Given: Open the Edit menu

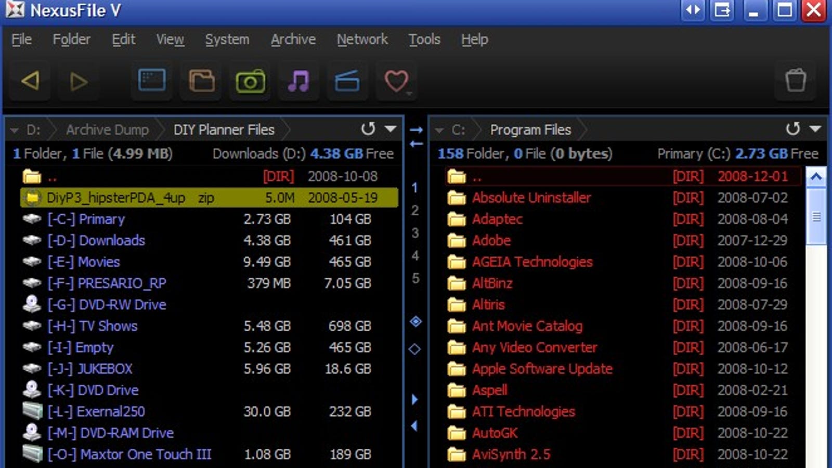Looking at the screenshot, I should coord(123,40).
